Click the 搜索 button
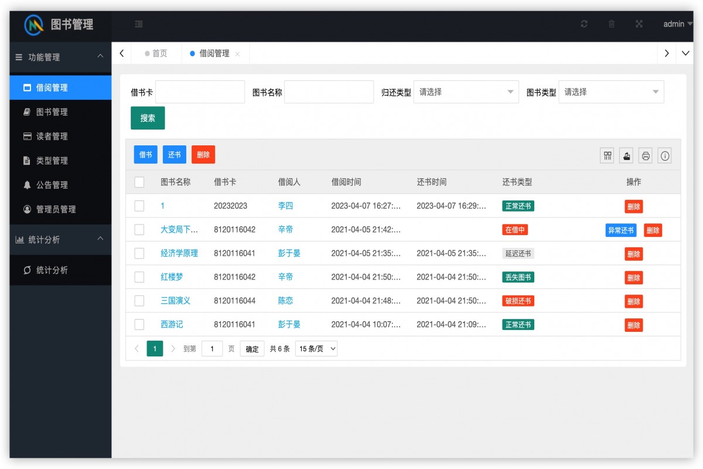This screenshot has width=703, height=469. pos(148,118)
